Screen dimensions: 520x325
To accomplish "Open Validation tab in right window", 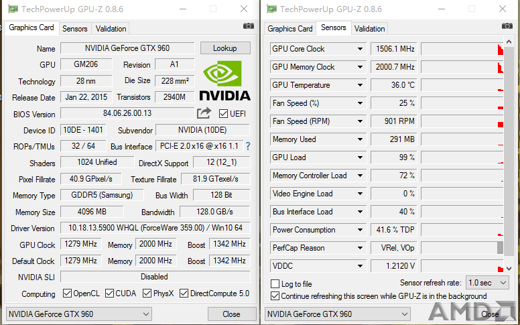I will point(369,29).
